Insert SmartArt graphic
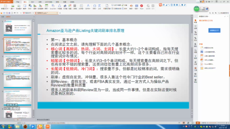This screenshot has width=230, height=129. click(53, 7)
